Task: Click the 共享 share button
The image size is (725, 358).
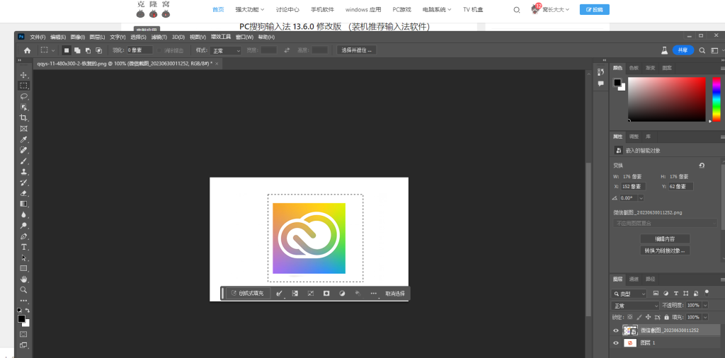Action: pos(683,50)
